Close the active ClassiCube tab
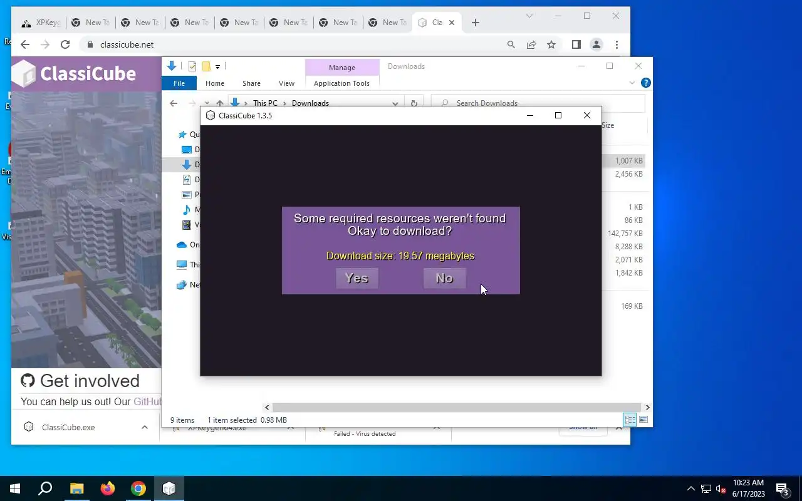The height and width of the screenshot is (501, 802). click(x=452, y=23)
